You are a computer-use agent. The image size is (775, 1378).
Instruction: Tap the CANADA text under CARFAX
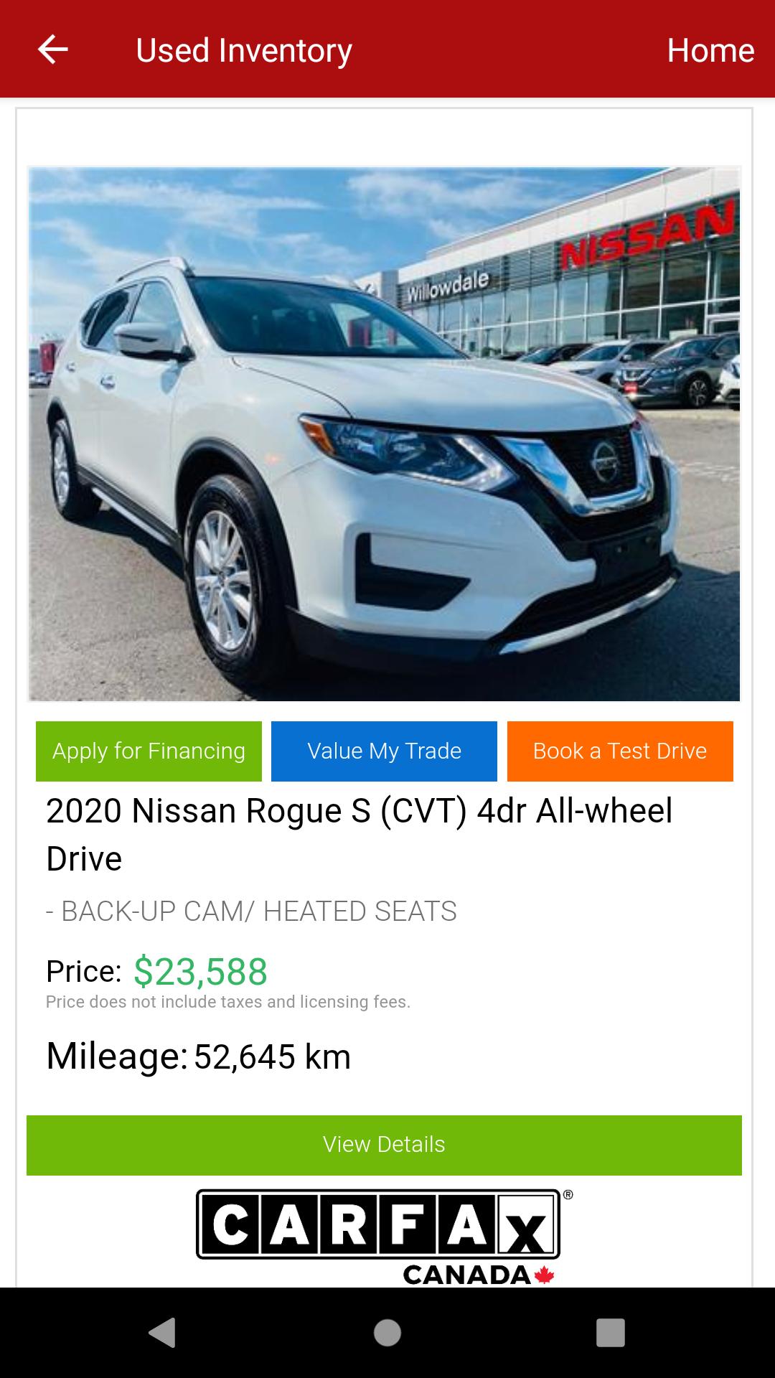click(466, 1275)
